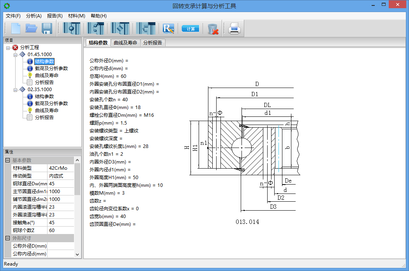Click the 模数M(mm) = 3 line
The width and height of the screenshot is (409, 271).
pyautogui.click(x=107, y=193)
